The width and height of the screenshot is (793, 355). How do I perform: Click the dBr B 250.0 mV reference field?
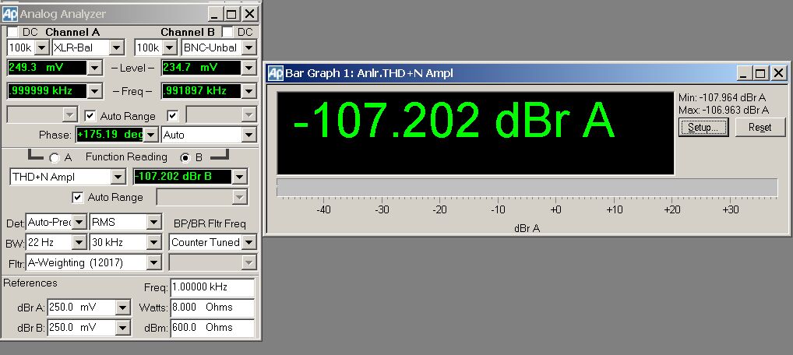point(82,328)
